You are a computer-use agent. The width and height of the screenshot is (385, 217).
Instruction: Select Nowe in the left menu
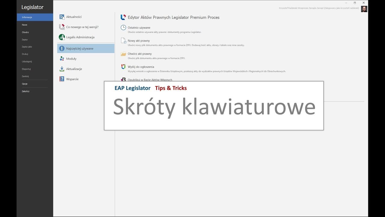(x=35, y=25)
